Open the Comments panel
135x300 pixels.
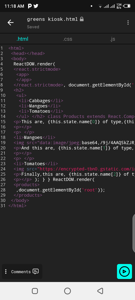click(25, 271)
